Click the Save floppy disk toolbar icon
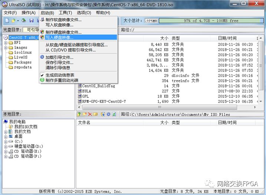The image size is (266, 195). pyautogui.click(x=32, y=20)
